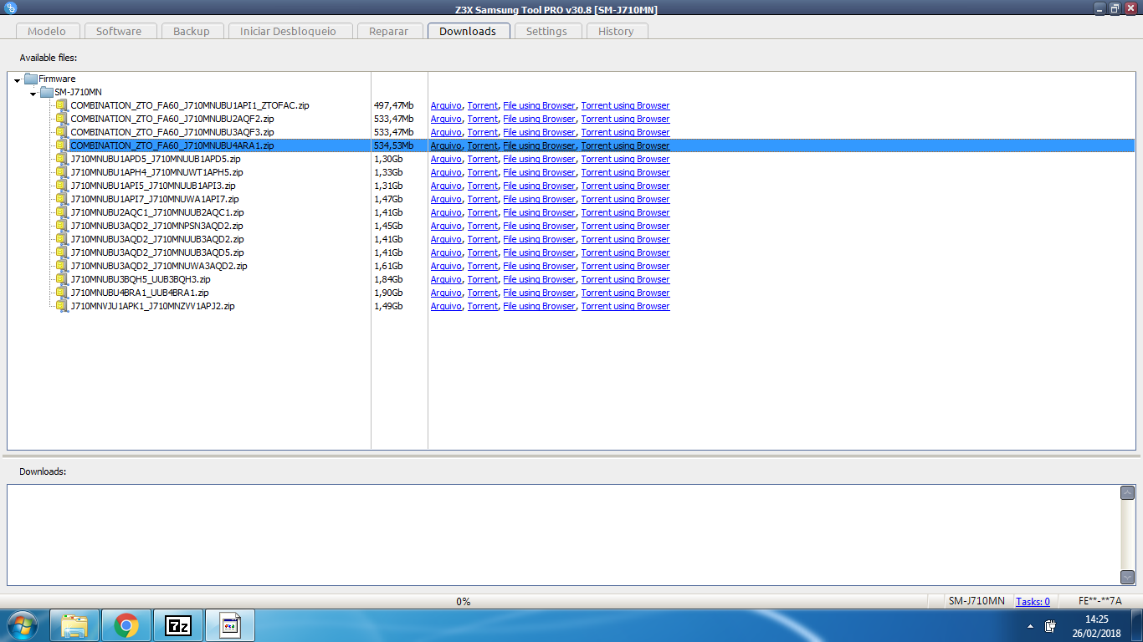Switch to the Modelo tab
The image size is (1143, 642).
point(47,31)
